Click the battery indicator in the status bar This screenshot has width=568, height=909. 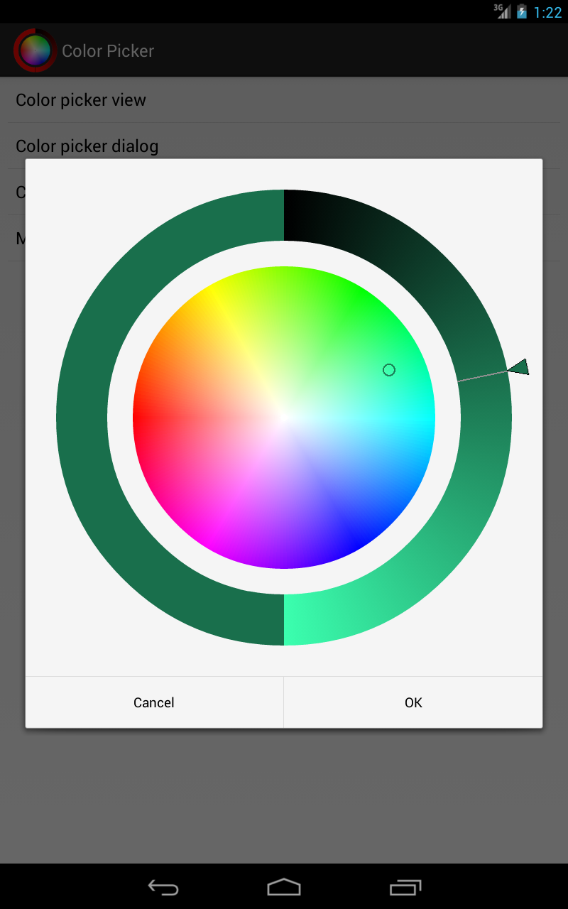[523, 11]
